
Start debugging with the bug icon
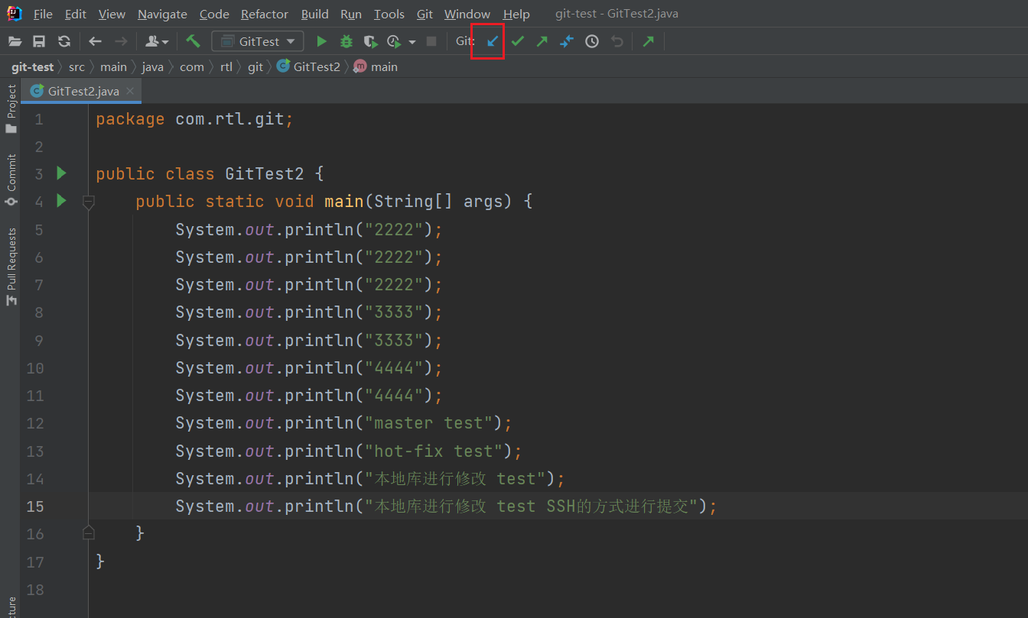(x=346, y=41)
